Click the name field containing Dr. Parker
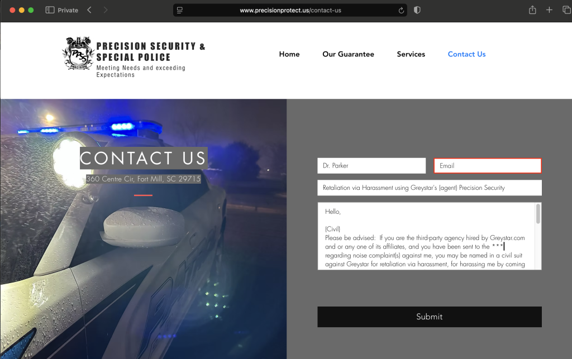The width and height of the screenshot is (572, 359). point(371,166)
